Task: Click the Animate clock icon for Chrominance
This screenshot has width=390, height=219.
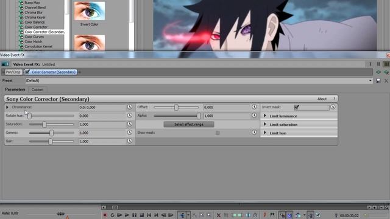Action: pos(130,107)
